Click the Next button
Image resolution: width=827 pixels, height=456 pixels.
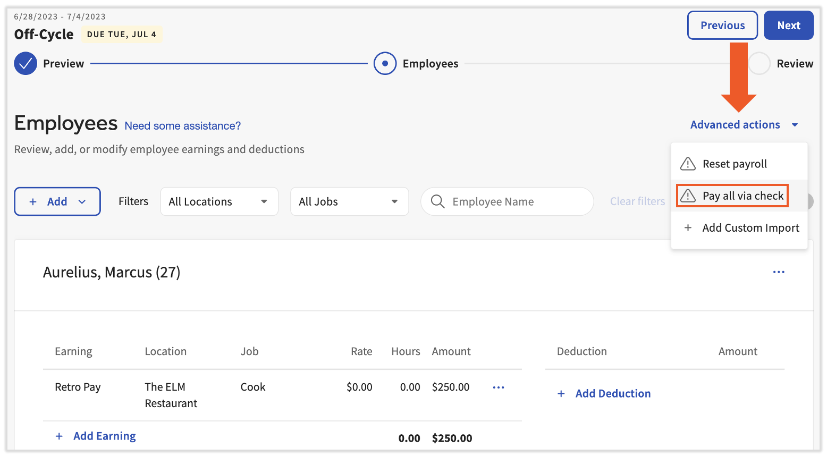pyautogui.click(x=789, y=25)
